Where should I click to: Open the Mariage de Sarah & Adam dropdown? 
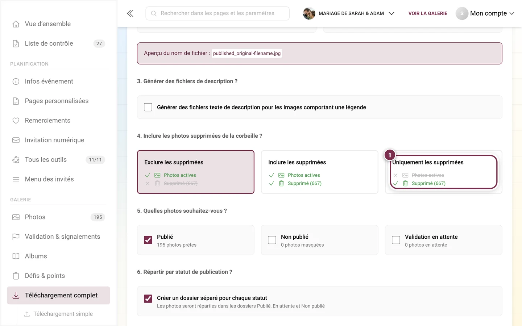pos(349,13)
